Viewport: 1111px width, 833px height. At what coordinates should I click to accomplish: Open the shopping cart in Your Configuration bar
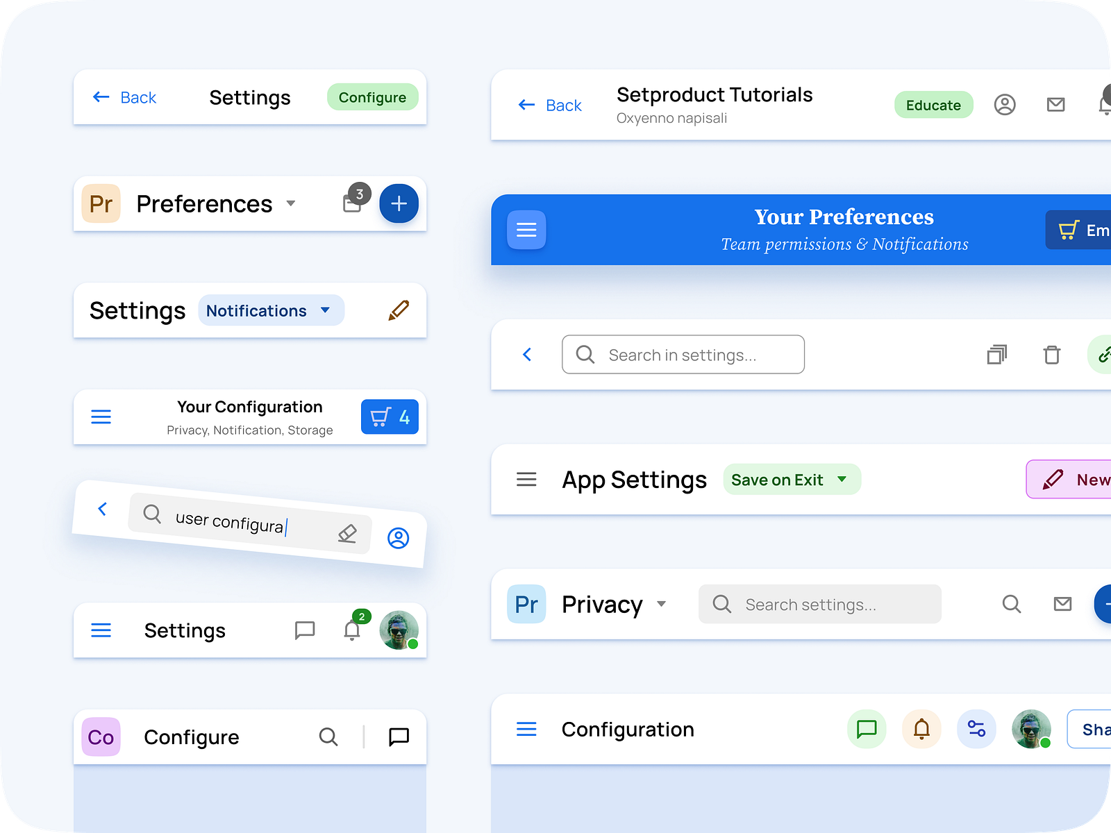click(389, 416)
